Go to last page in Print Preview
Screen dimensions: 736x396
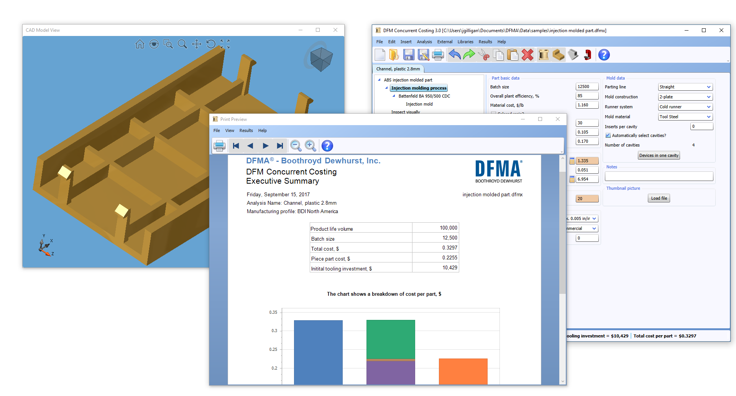coord(280,146)
